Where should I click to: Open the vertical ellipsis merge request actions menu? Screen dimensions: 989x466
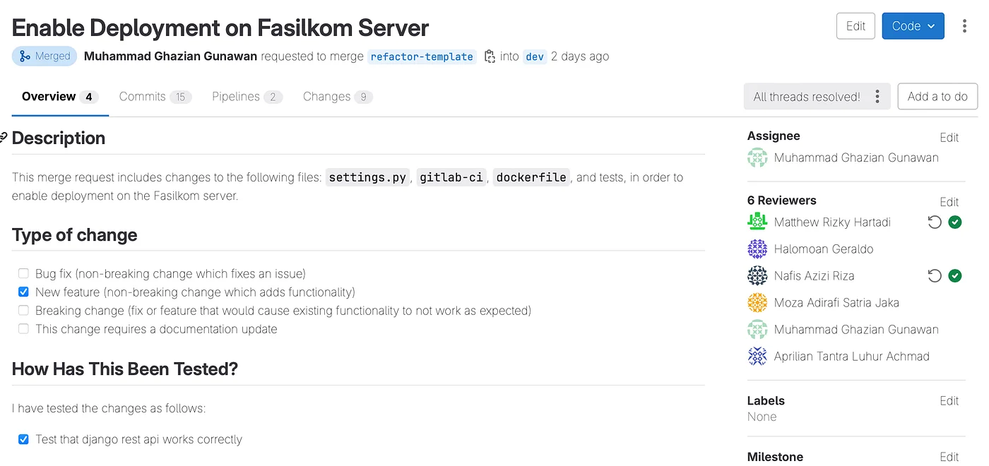click(x=964, y=26)
